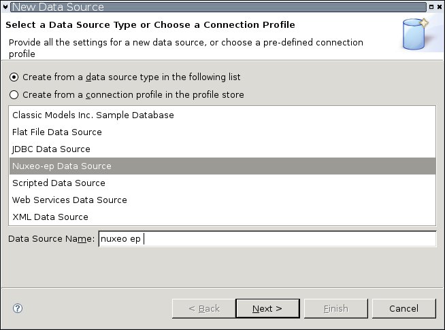Screen dimensions: 445x330
Task: Close the New Data Source dialog
Action: pyautogui.click(x=439, y=7)
